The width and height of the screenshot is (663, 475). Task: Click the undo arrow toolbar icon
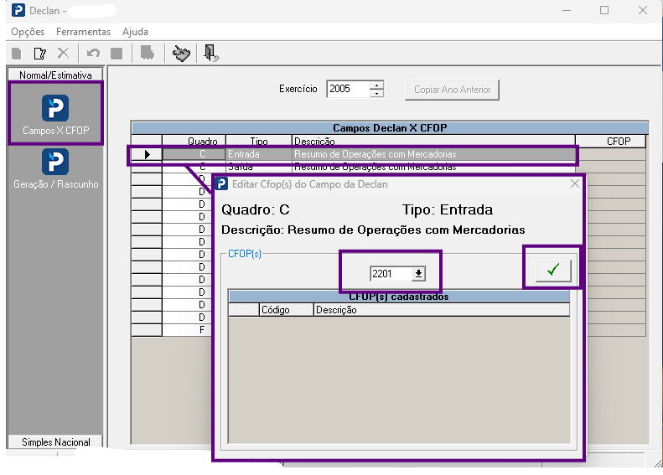pos(93,54)
